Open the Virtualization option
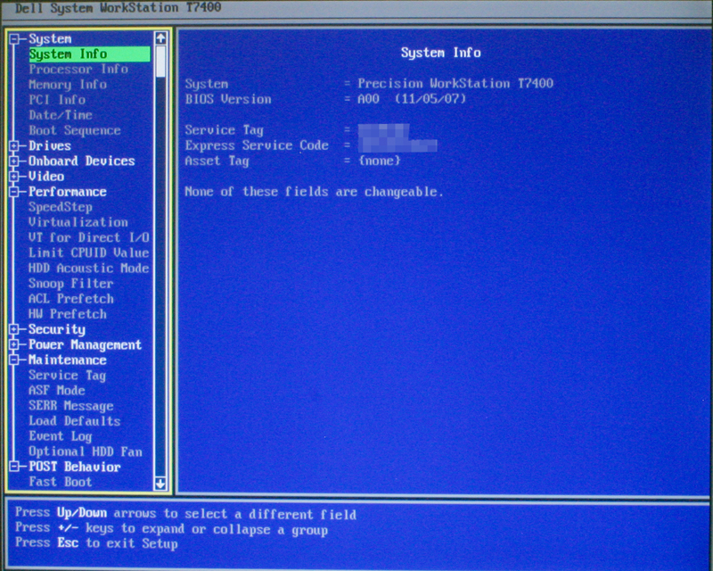713x571 pixels. click(x=78, y=222)
